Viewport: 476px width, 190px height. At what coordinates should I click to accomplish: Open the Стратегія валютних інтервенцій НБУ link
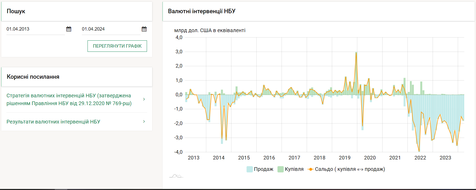point(69,99)
